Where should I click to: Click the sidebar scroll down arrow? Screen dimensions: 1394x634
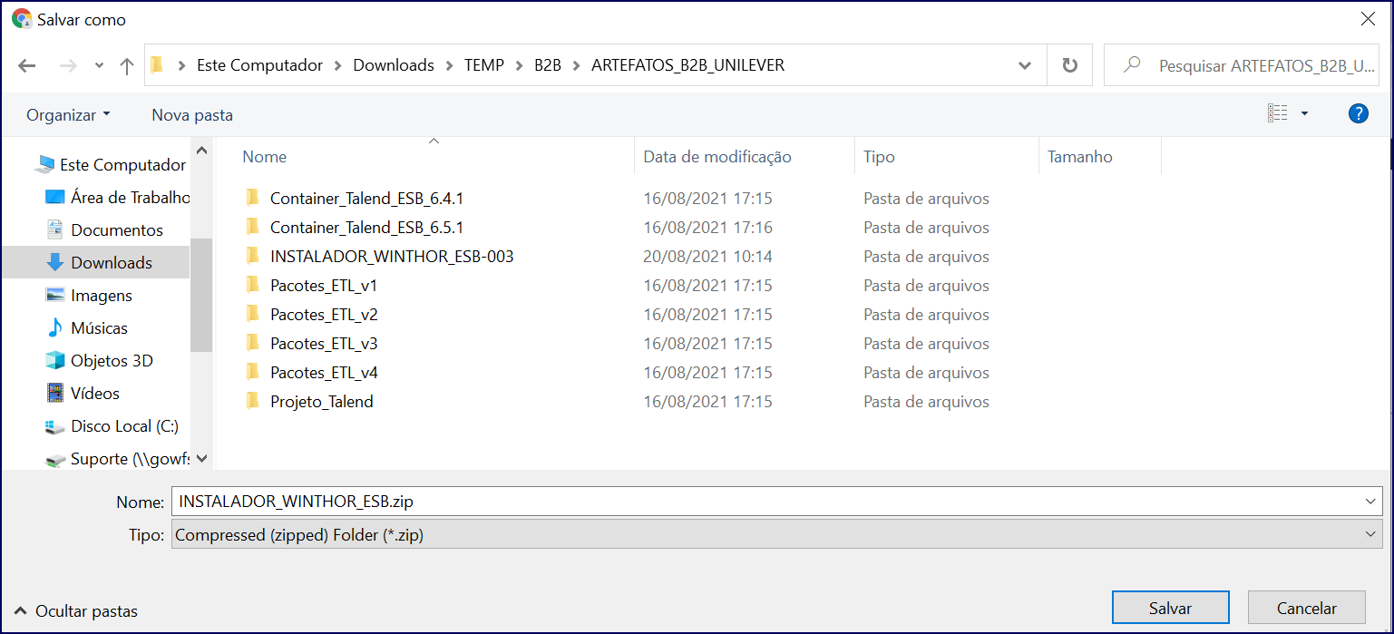pyautogui.click(x=201, y=460)
